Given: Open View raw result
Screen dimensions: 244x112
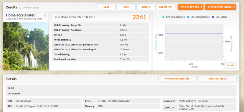Looking at the screenshot, I should [x=217, y=79].
